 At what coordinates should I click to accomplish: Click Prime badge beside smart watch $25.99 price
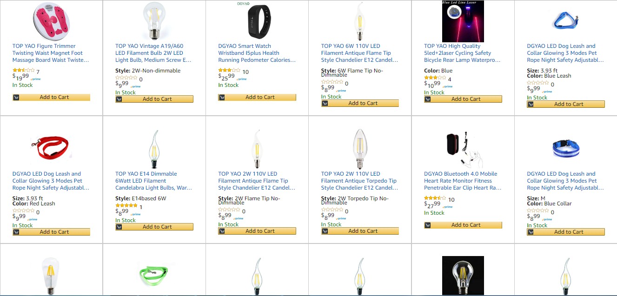point(242,79)
